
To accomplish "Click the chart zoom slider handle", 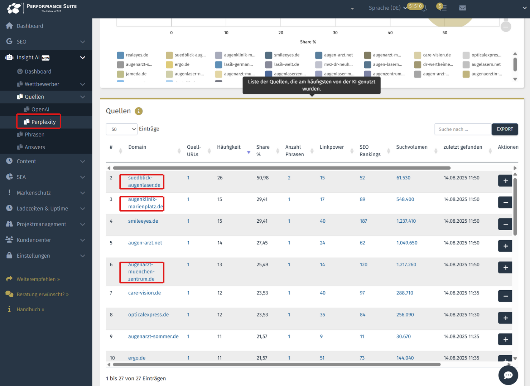I will (x=506, y=26).
